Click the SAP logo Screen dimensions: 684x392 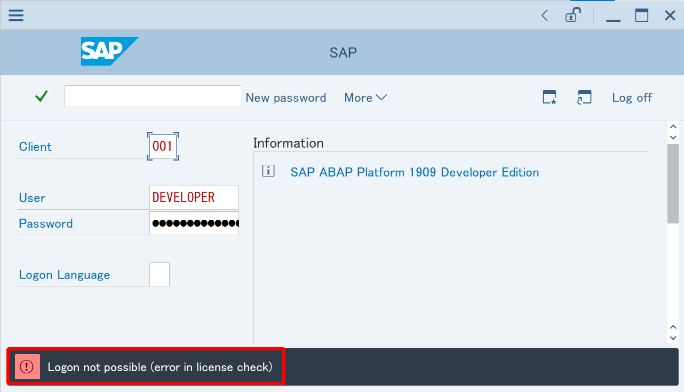tap(109, 51)
